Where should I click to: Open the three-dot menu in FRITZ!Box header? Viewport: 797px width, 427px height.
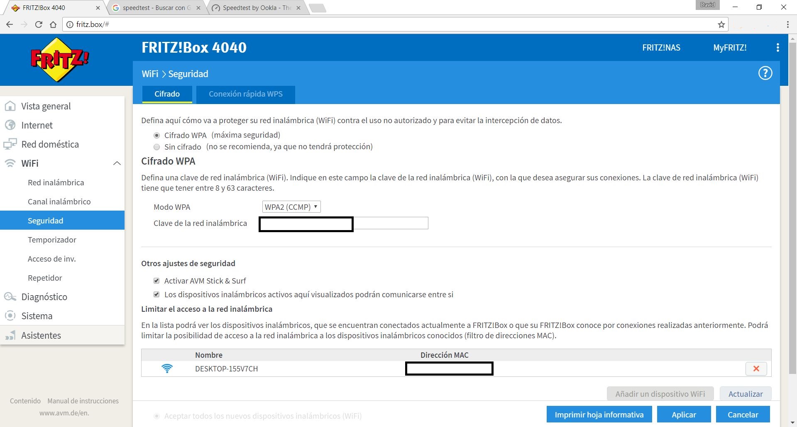pyautogui.click(x=777, y=48)
